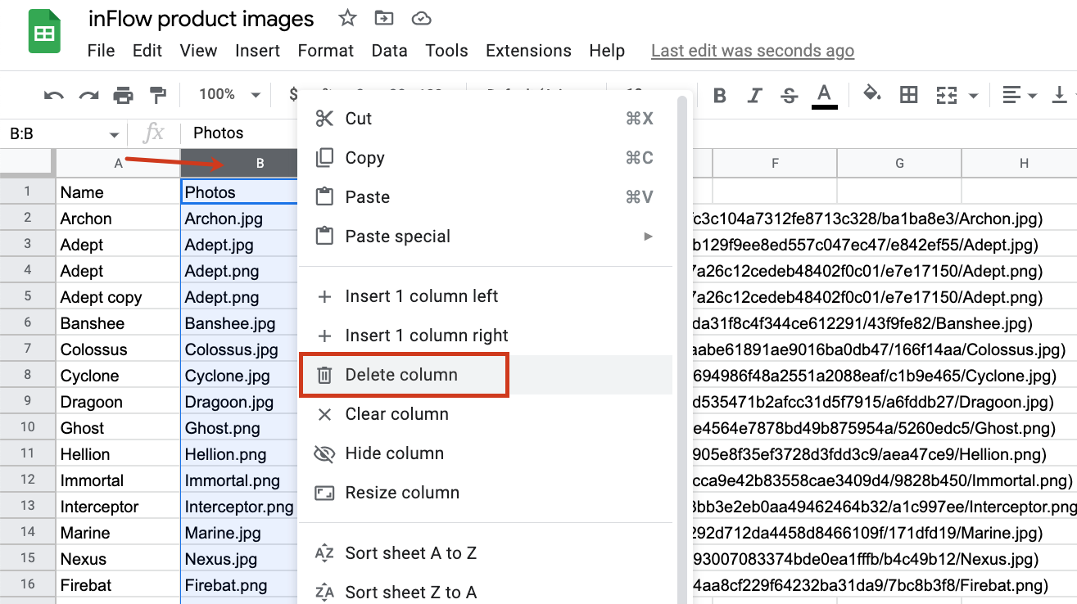Viewport: 1077px width, 604px height.
Task: Open the Google Sheets home logo
Action: pyautogui.click(x=44, y=33)
